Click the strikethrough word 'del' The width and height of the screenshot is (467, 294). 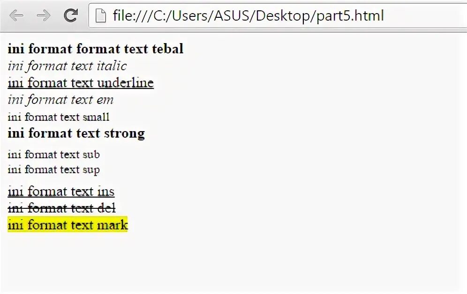[x=106, y=208]
